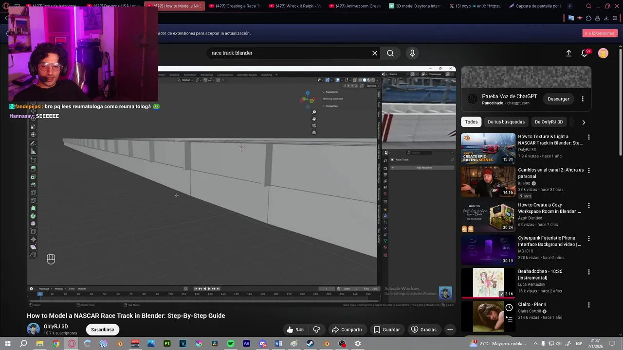The height and width of the screenshot is (350, 623).
Task: Start voice search with microphone icon
Action: tap(412, 53)
